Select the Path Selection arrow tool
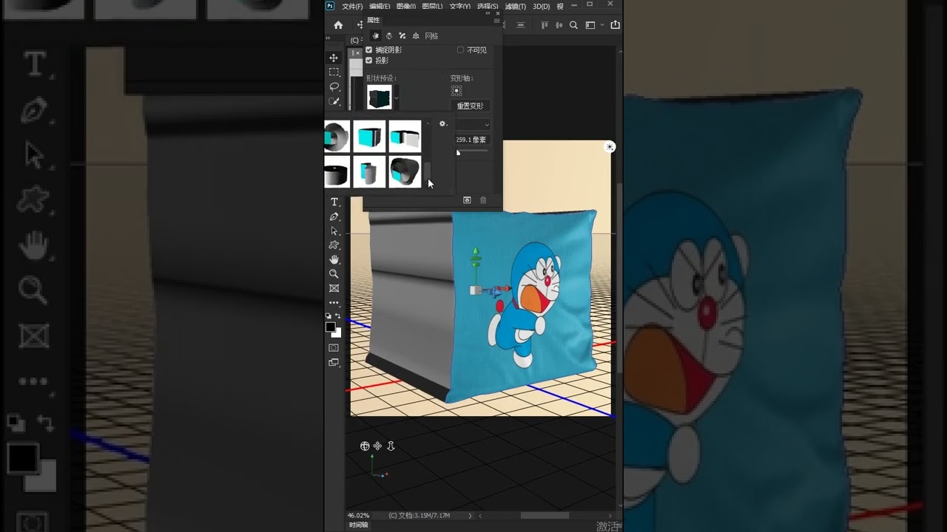Image resolution: width=947 pixels, height=532 pixels. [x=334, y=231]
